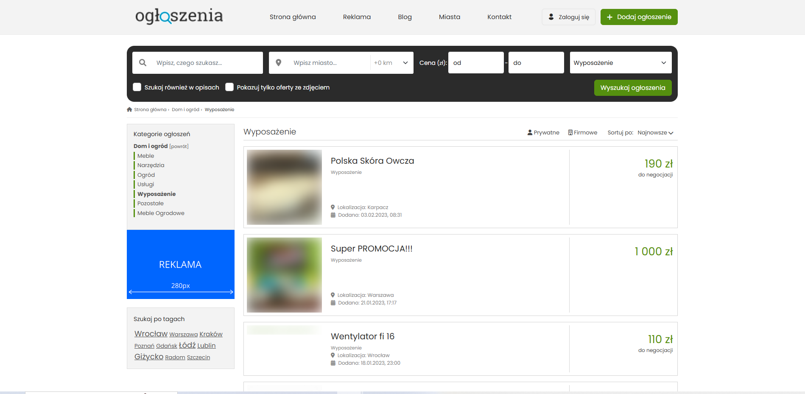Click the home icon in breadcrumbs
The height and width of the screenshot is (394, 805).
[x=129, y=109]
